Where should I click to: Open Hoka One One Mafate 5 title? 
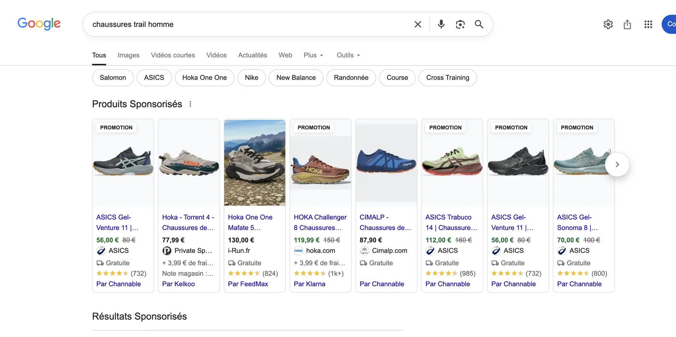[250, 223]
